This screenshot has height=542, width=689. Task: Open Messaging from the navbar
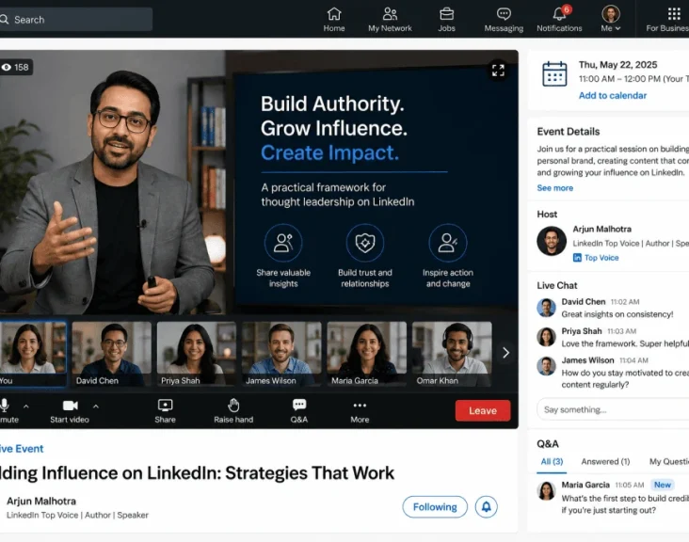point(504,20)
